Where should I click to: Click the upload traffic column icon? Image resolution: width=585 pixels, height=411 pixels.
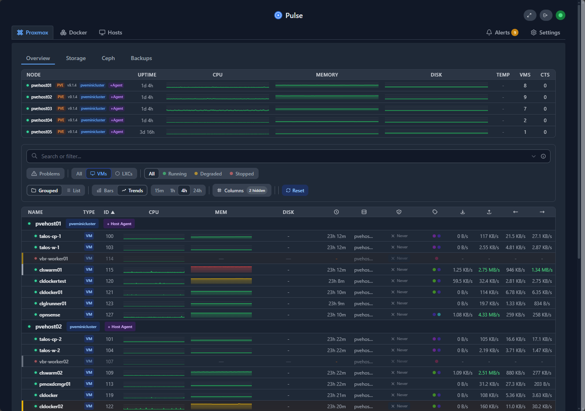pyautogui.click(x=489, y=212)
